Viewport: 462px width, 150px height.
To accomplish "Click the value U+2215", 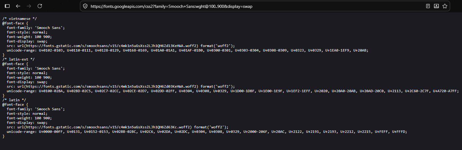I will (365, 132).
